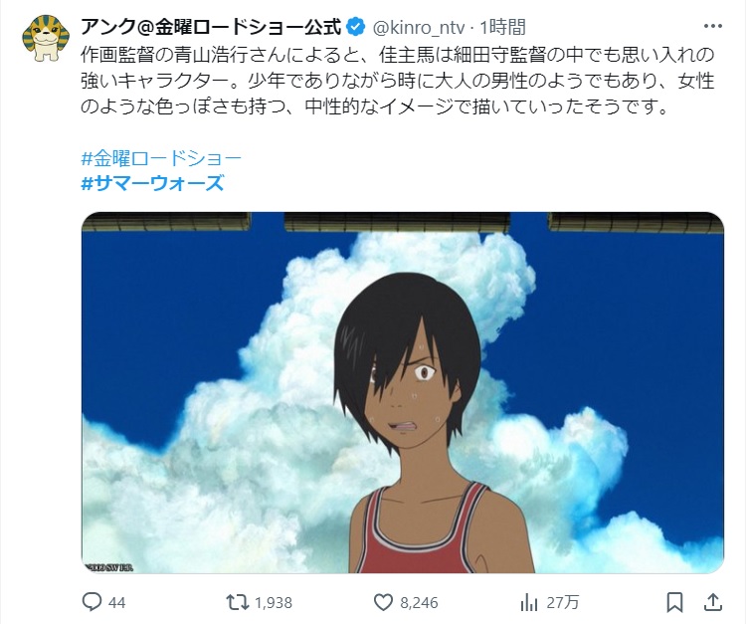Open the share upload arrow icon
Image resolution: width=748 pixels, height=624 pixels.
(x=713, y=602)
